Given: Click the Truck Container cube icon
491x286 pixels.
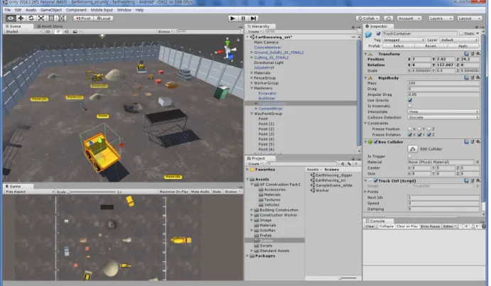Looking at the screenshot, I should [x=369, y=34].
